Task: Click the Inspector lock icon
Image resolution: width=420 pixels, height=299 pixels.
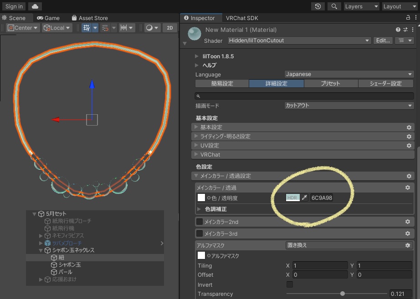Action: [x=408, y=18]
